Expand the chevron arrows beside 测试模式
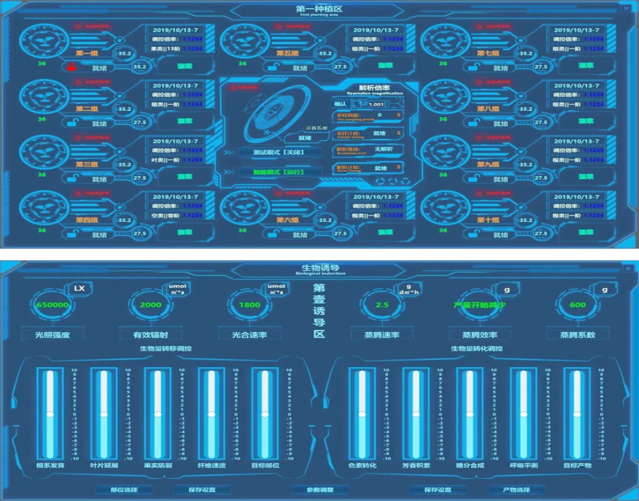 pyautogui.click(x=229, y=152)
